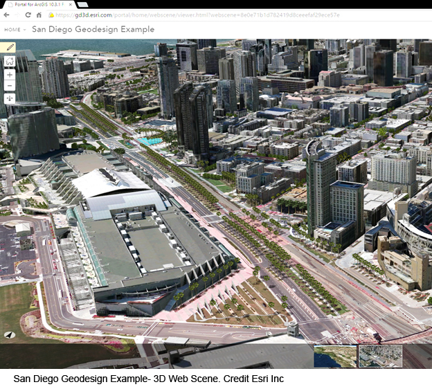Zoom in with the plus button
Screen dimensions: 432x389
(9, 73)
